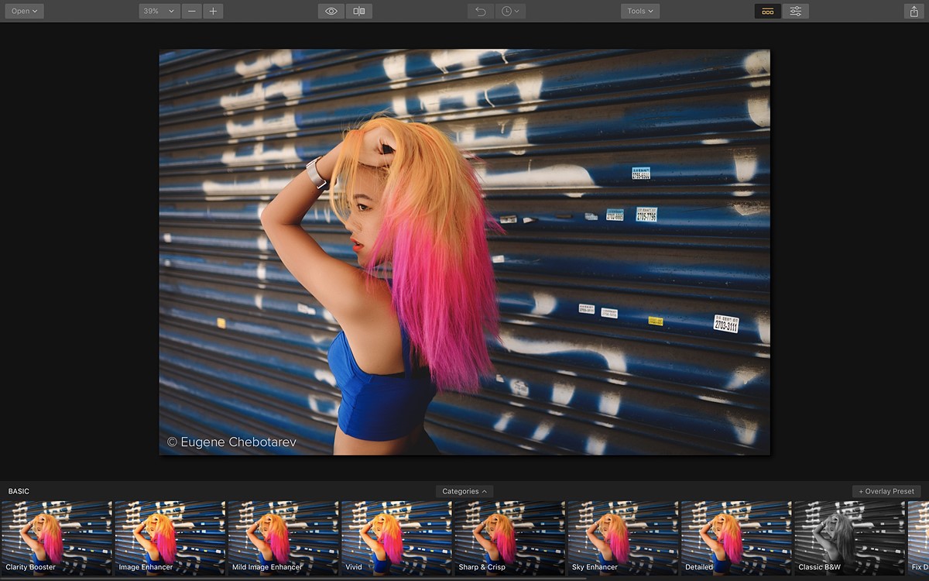Open the 39% zoom level dropdown

click(159, 11)
